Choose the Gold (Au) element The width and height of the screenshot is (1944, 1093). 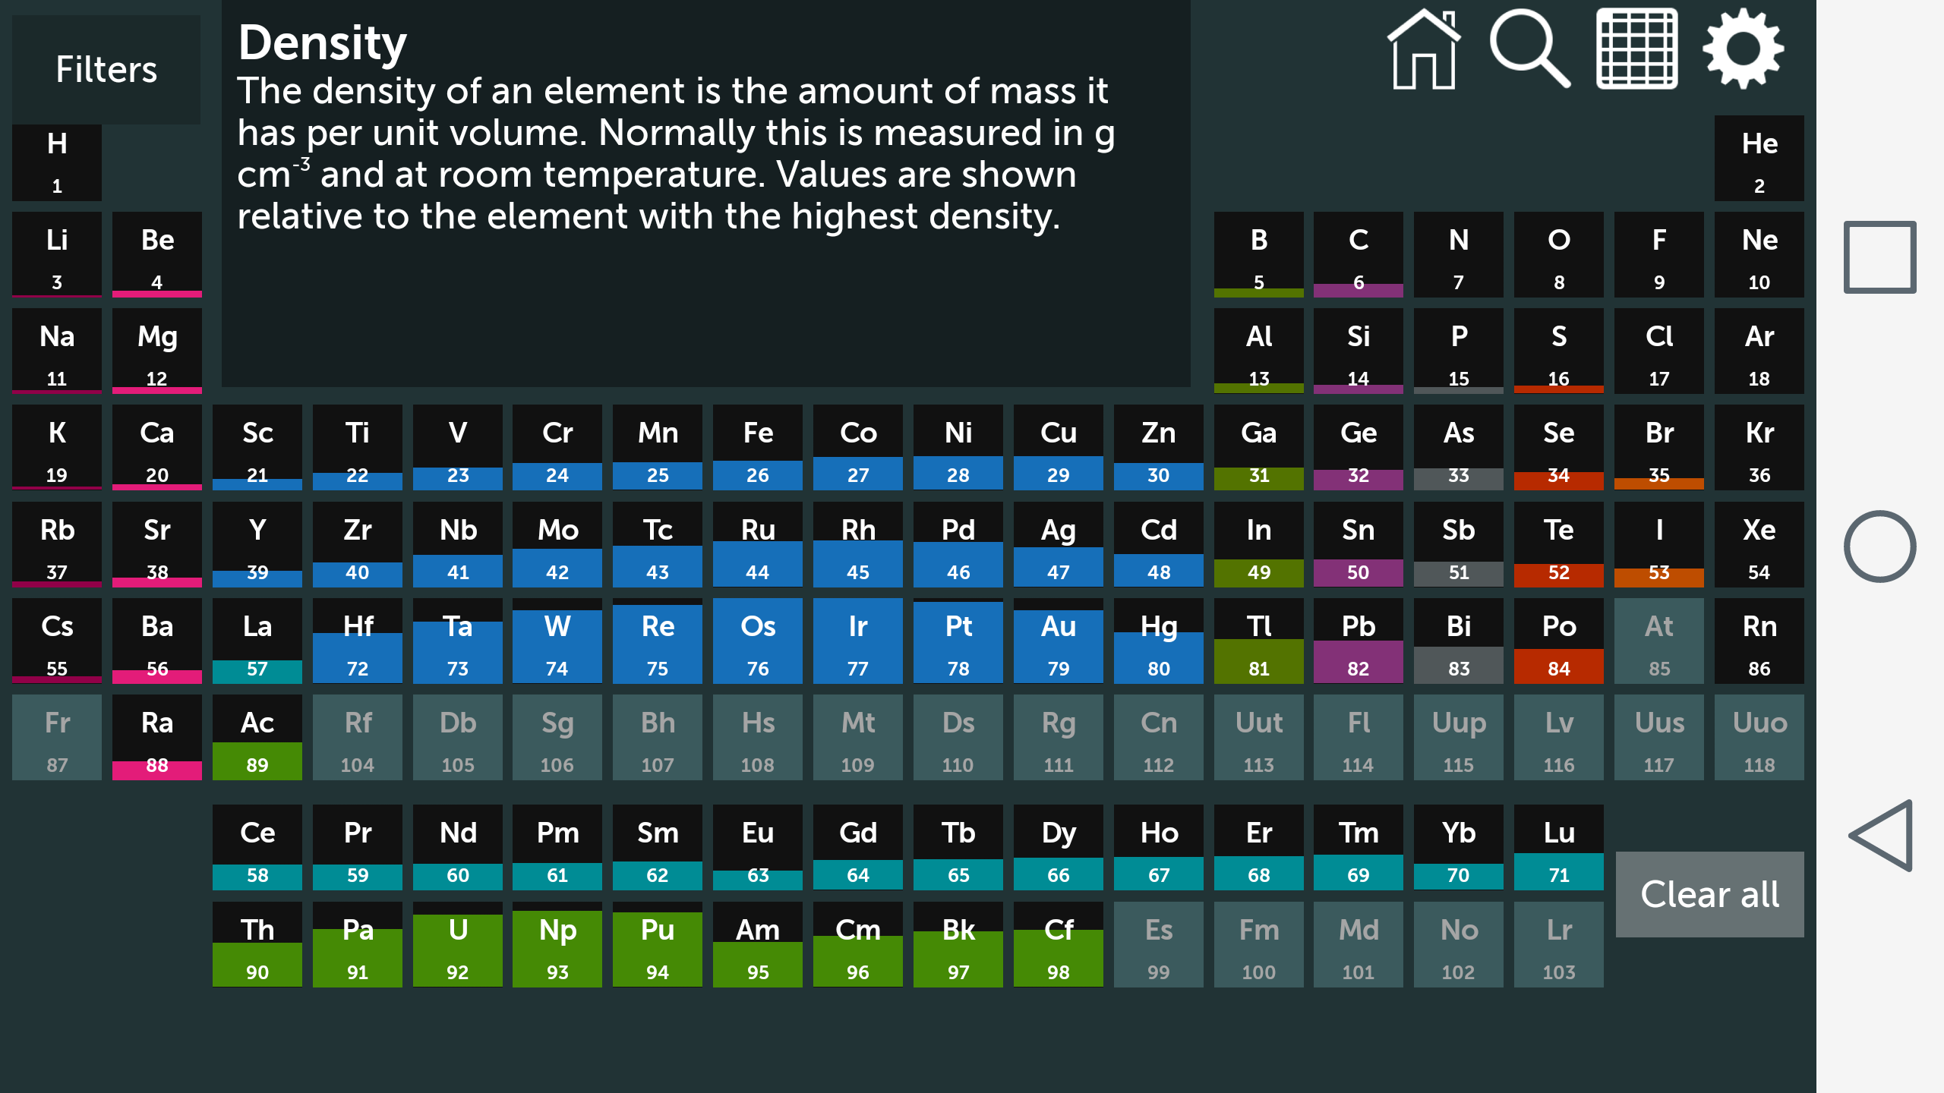(1058, 641)
